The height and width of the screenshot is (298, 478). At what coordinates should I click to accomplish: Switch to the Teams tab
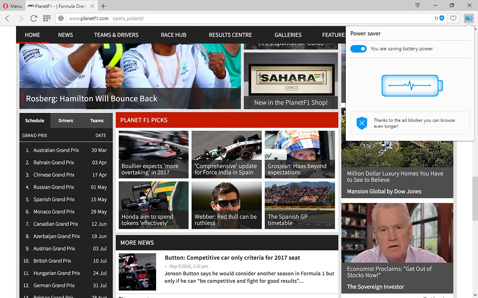tap(97, 121)
